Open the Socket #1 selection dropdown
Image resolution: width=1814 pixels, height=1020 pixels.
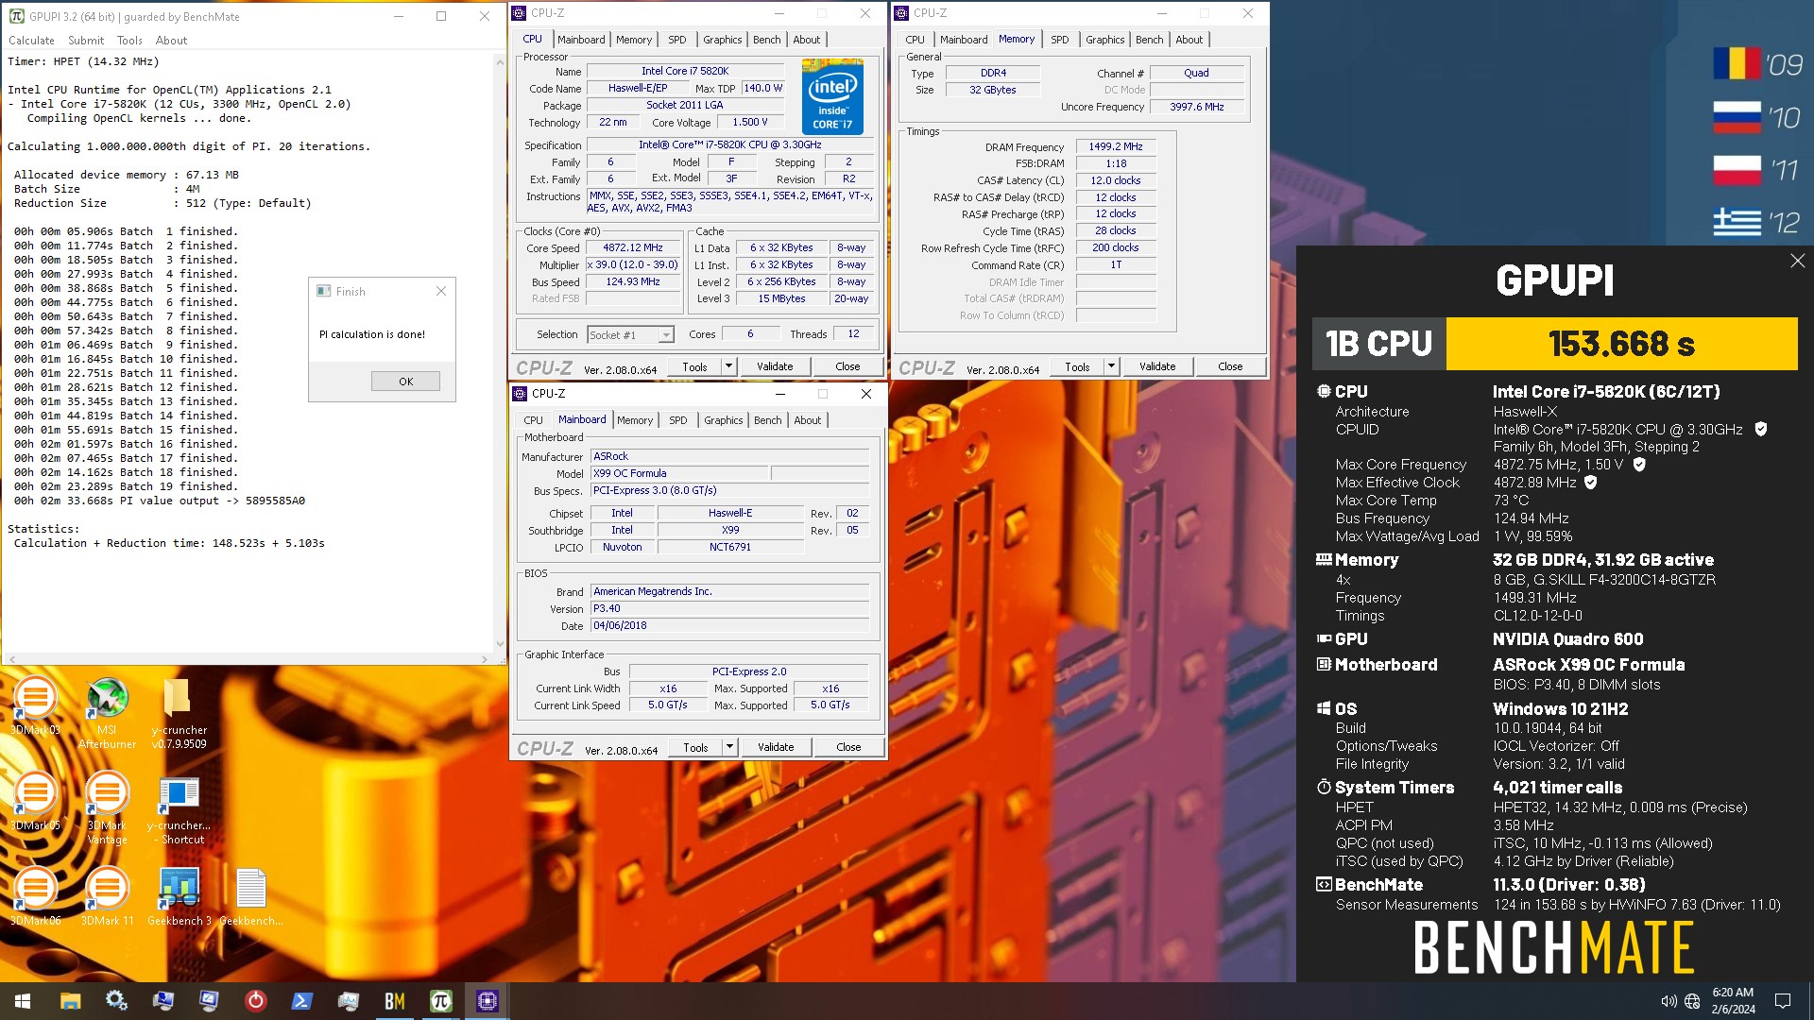pos(630,334)
